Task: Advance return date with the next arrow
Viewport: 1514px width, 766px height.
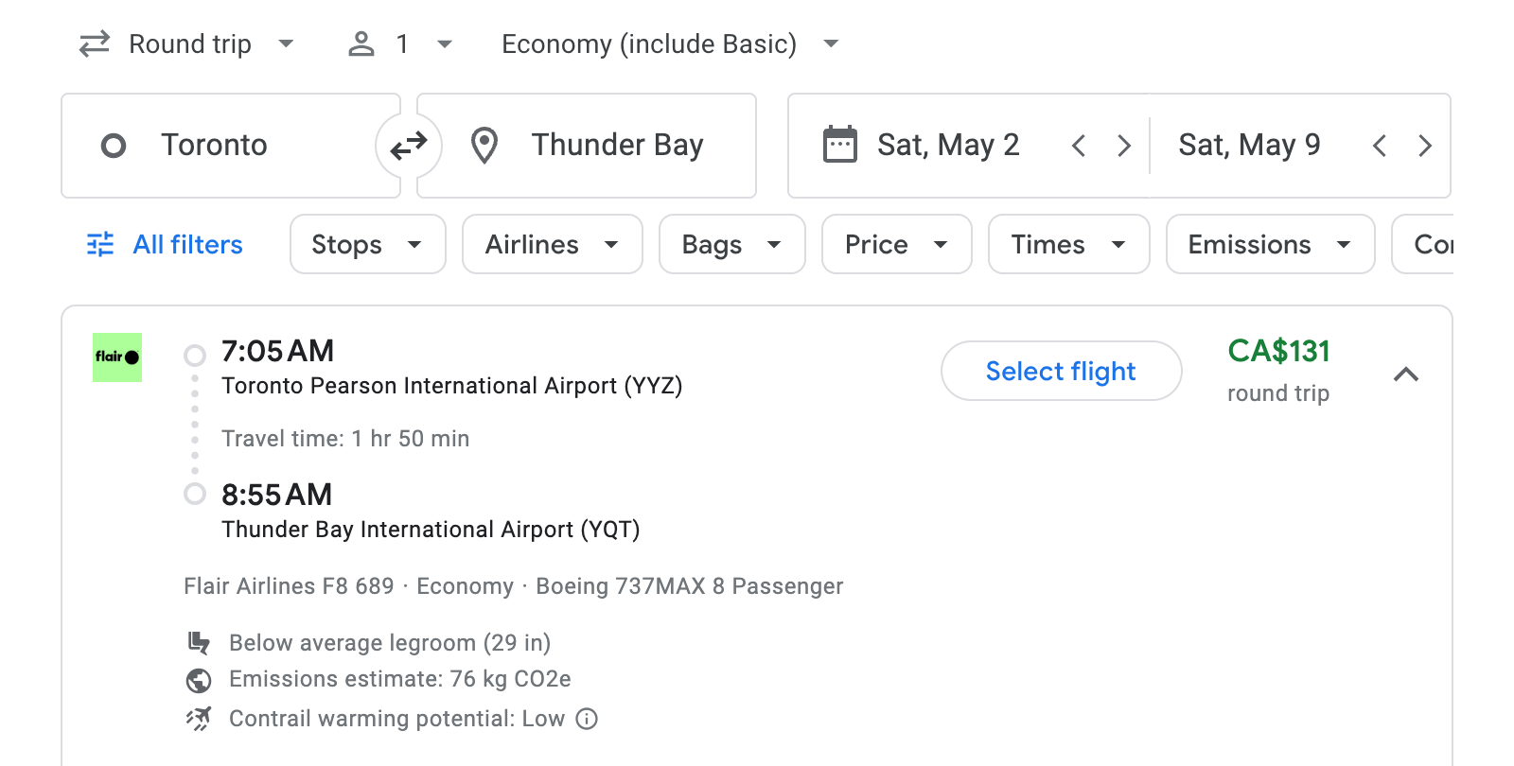Action: click(x=1425, y=145)
